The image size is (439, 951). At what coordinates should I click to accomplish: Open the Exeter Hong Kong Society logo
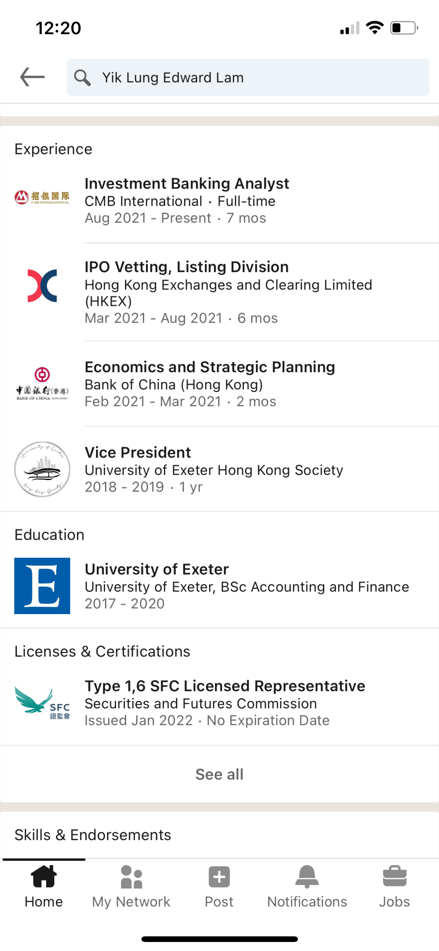coord(42,469)
